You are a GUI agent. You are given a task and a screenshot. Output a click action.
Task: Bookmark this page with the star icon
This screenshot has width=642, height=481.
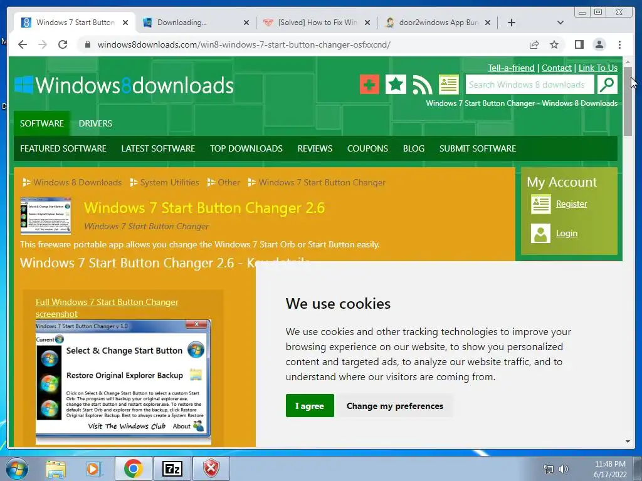tap(554, 44)
